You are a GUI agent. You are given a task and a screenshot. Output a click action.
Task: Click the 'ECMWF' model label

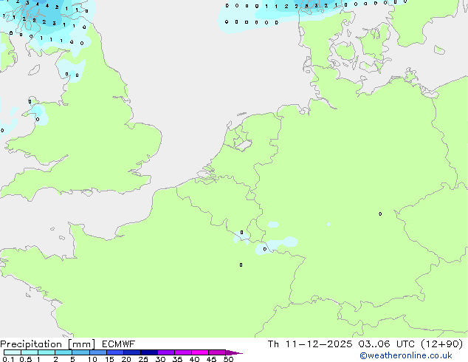[119, 344]
